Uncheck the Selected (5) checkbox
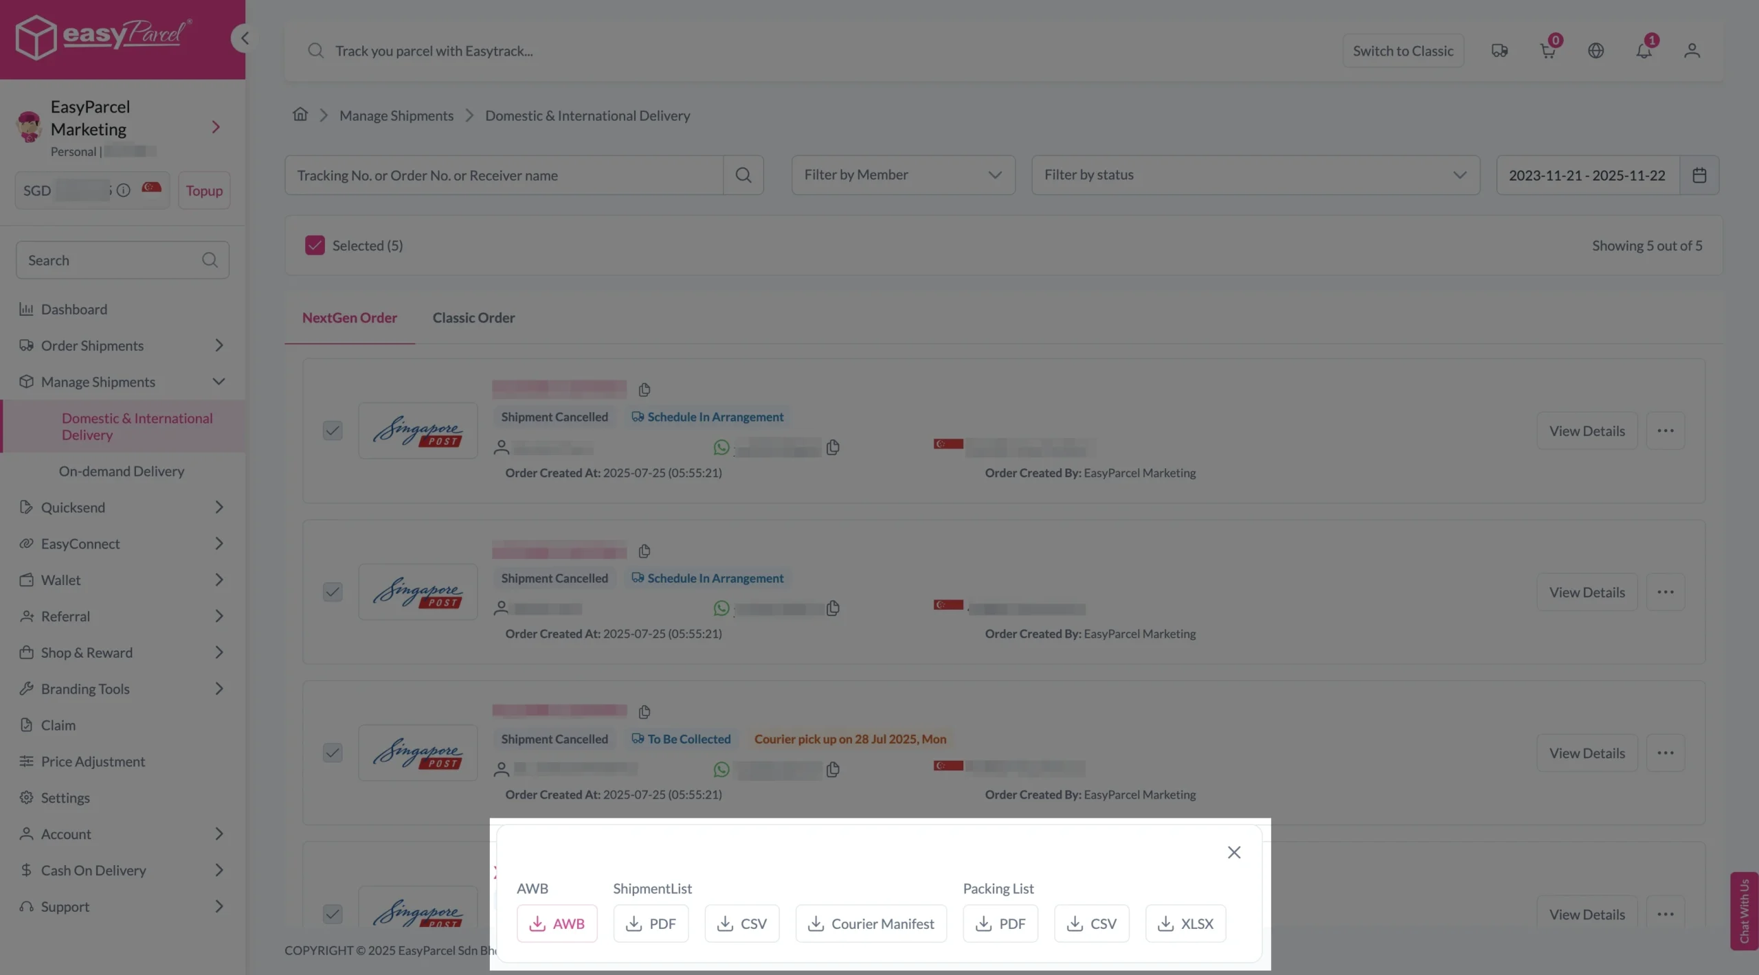Viewport: 1759px width, 975px height. (314, 245)
